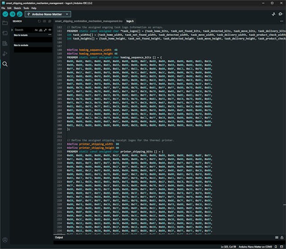This screenshot has width=286, height=249.
Task: Open the Sketchbook folder panel
Action: click(5, 22)
